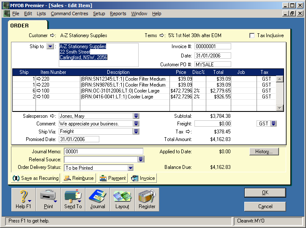The height and width of the screenshot is (228, 306).
Task: Click Tax zoom arrow beside $378.45
Action: 188,132
